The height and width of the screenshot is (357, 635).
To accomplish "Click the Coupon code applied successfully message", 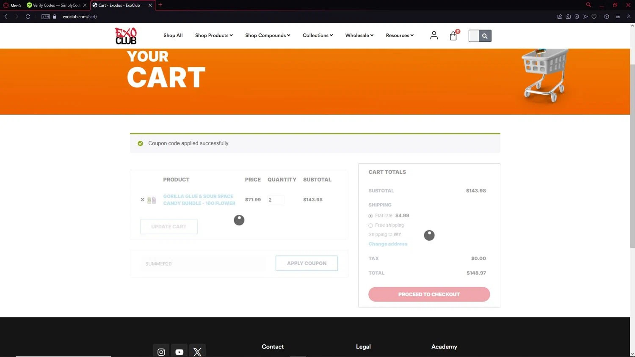I will pyautogui.click(x=188, y=143).
